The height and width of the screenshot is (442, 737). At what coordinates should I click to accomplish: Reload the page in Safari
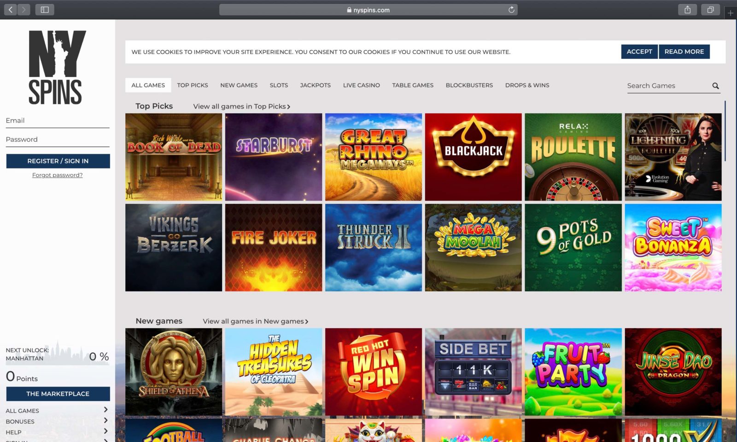(510, 9)
